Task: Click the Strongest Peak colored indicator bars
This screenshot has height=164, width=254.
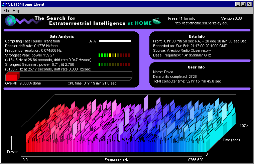Action: [x=115, y=55]
